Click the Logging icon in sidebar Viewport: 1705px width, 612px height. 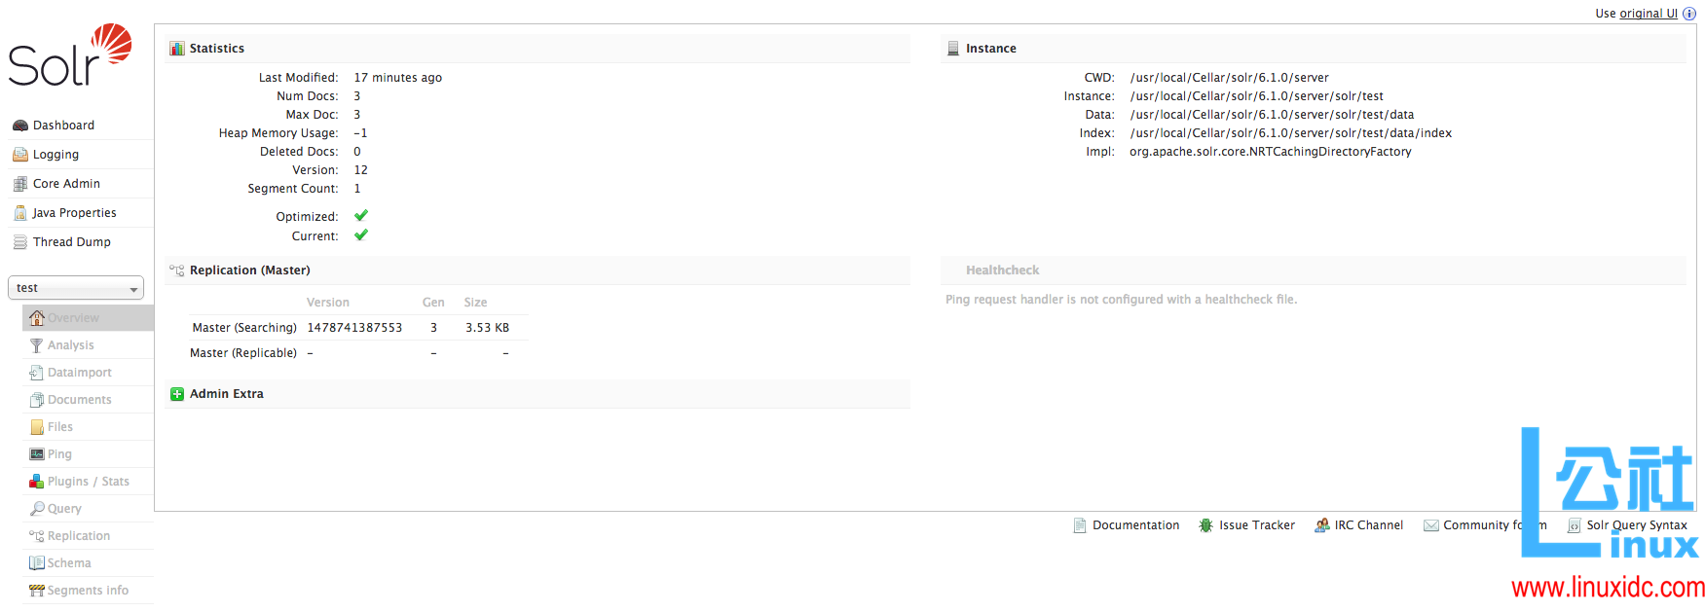[x=20, y=155]
